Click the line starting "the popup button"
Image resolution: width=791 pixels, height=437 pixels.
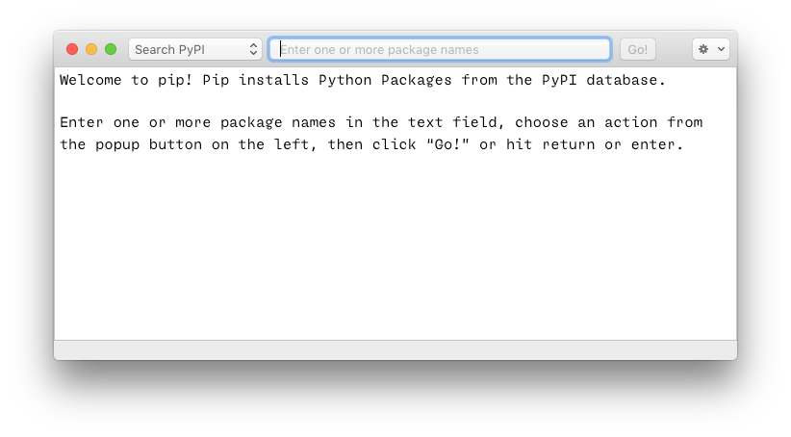click(370, 145)
